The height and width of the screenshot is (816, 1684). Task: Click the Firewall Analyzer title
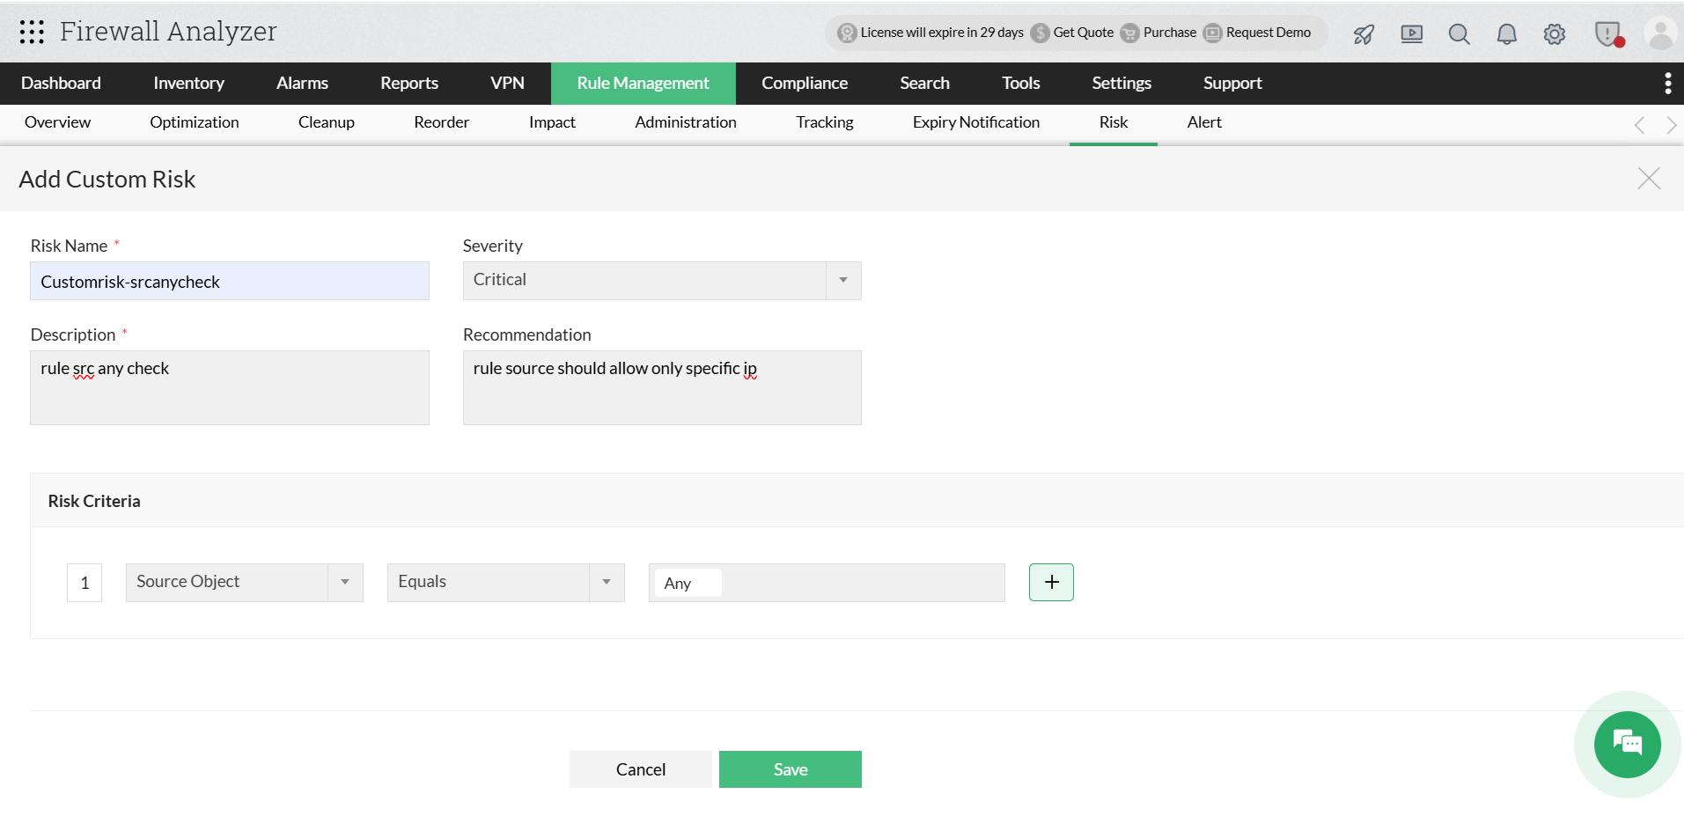pyautogui.click(x=168, y=32)
